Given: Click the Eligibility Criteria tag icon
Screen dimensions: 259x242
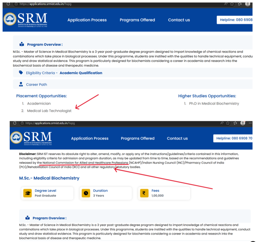Looking at the screenshot, I should [x=21, y=72].
